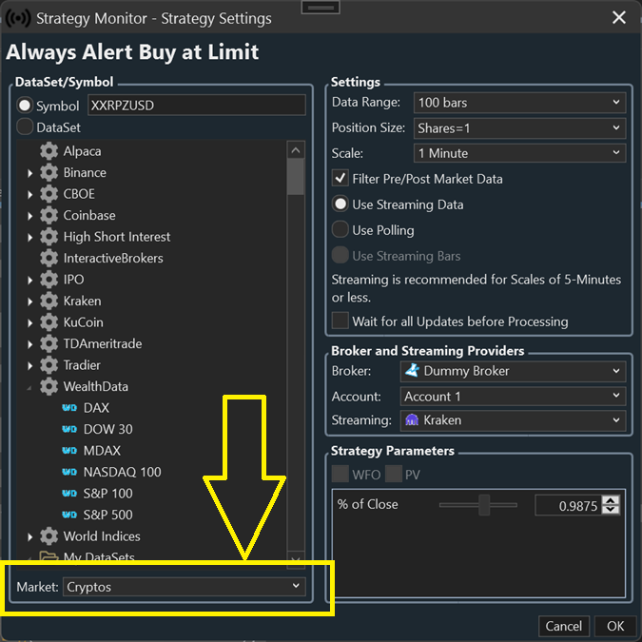642x642 pixels.
Task: Click the % of Close value field 0.9875
Action: pos(569,505)
